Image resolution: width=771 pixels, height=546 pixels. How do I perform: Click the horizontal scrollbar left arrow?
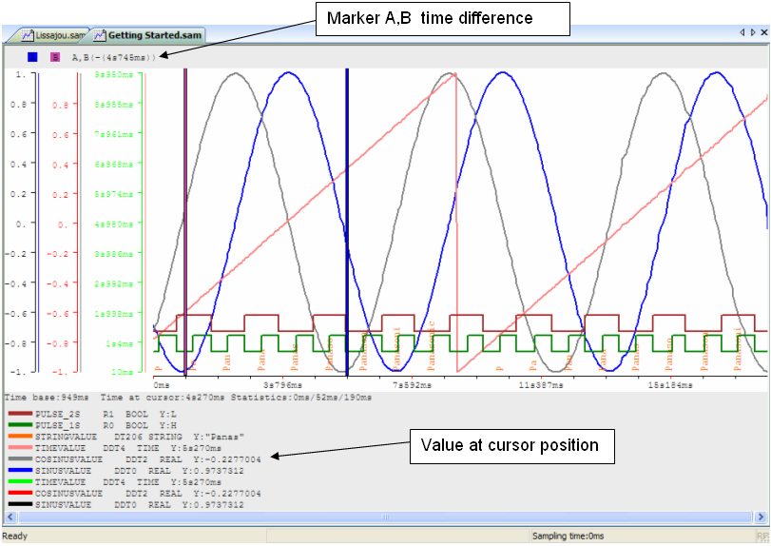tap(9, 518)
